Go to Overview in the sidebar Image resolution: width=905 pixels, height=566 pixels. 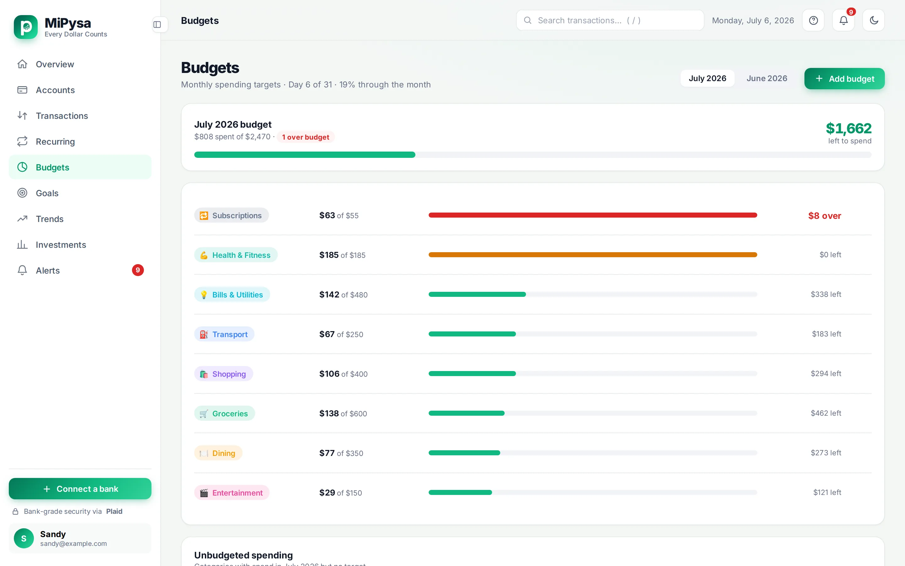click(x=80, y=64)
